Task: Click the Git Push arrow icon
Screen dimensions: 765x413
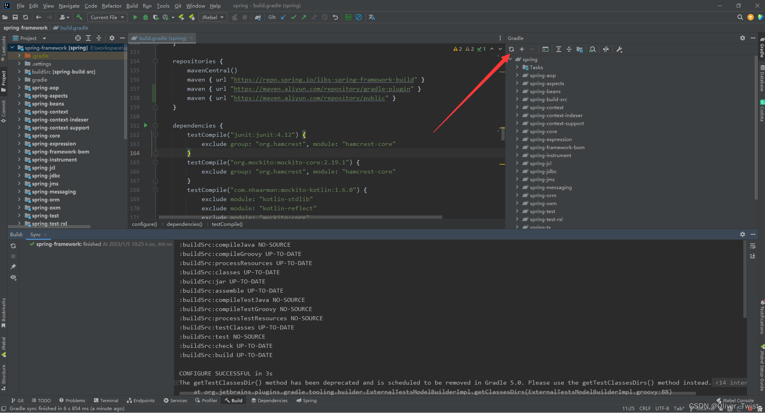Action: pyautogui.click(x=304, y=17)
